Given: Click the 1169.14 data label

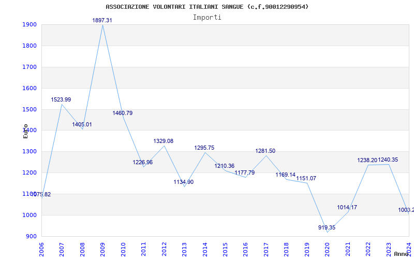Looking at the screenshot, I should 286,175.
